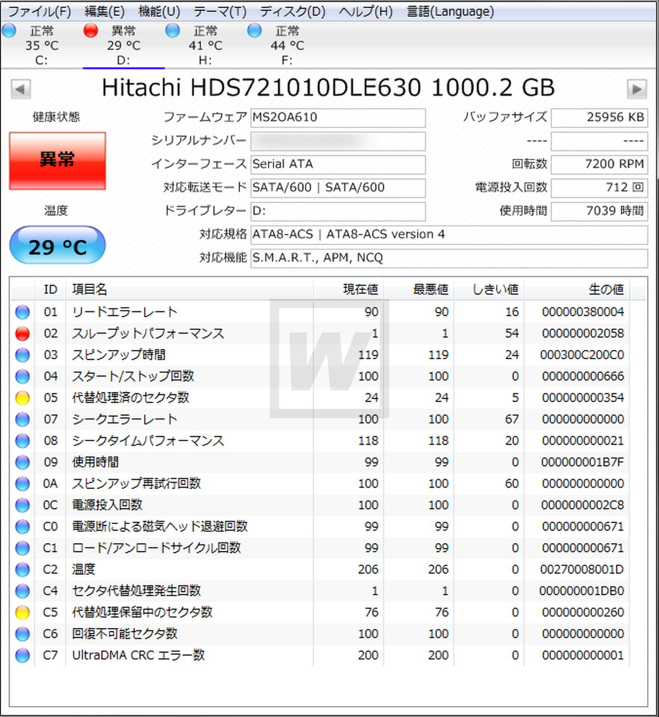Click the 対応機能 field S.M.A.R.T., APM, NCQ

point(449,258)
